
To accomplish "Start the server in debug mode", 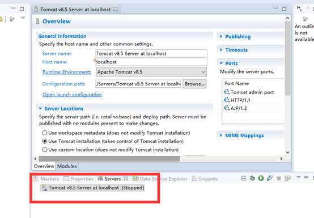I will [x=252, y=178].
